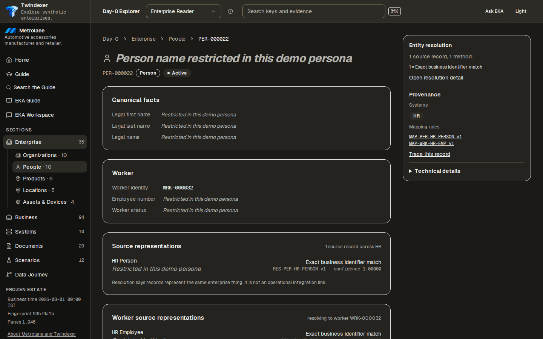Click the Documents file icon

(9, 246)
